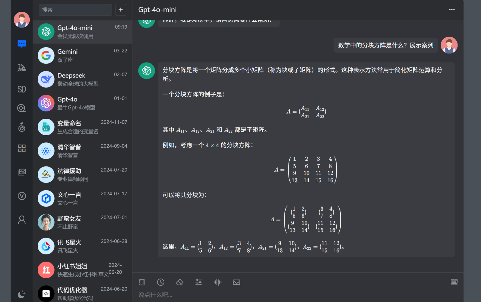The width and height of the screenshot is (481, 302).
Task: Open chat history clock icon
Action: [161, 282]
